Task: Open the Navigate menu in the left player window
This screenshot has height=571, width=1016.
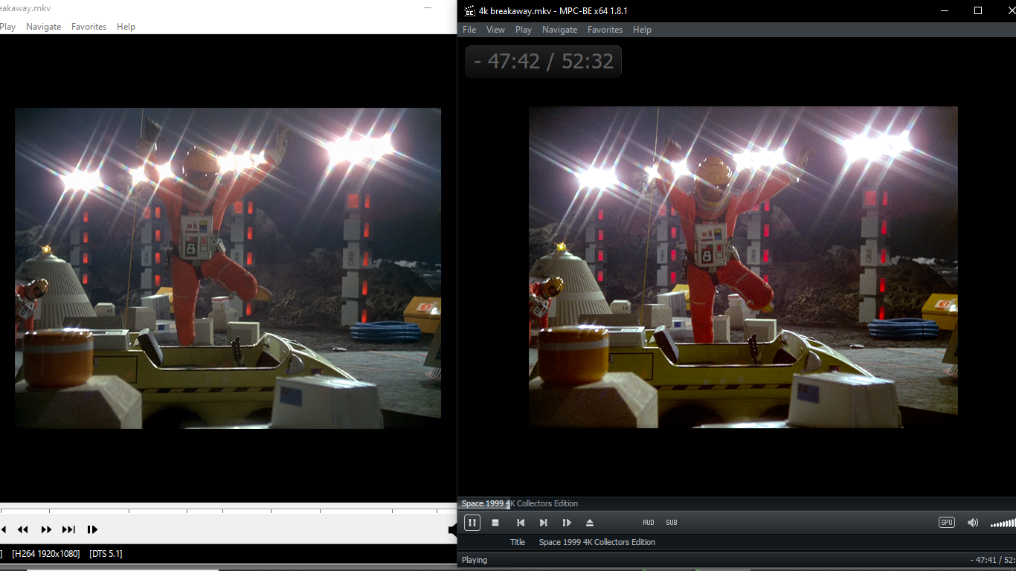Action: (x=44, y=27)
